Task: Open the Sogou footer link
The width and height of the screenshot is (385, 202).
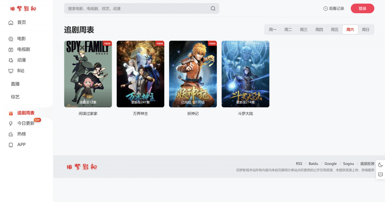Action: click(x=349, y=164)
